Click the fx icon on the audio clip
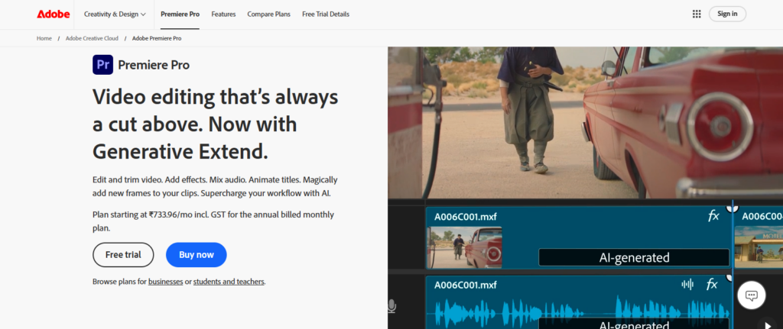This screenshot has width=783, height=329. [712, 284]
